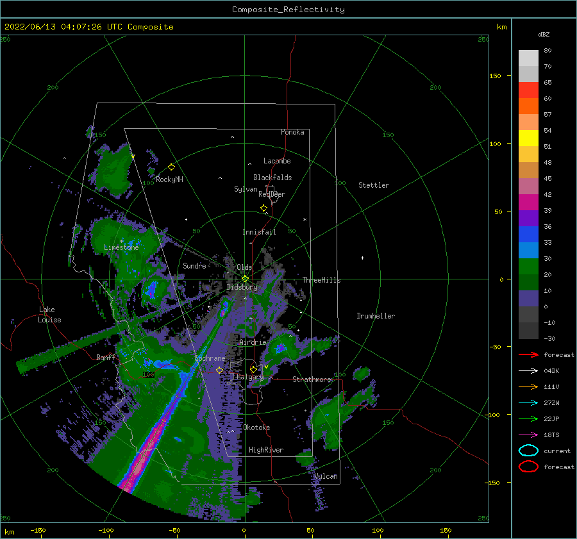
Task: Click the slate purple 10-0 dBZ swatch
Action: [528, 299]
